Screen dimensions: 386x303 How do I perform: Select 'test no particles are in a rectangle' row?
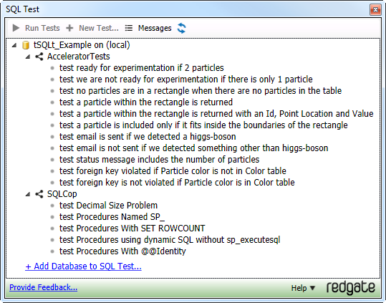[x=201, y=91]
